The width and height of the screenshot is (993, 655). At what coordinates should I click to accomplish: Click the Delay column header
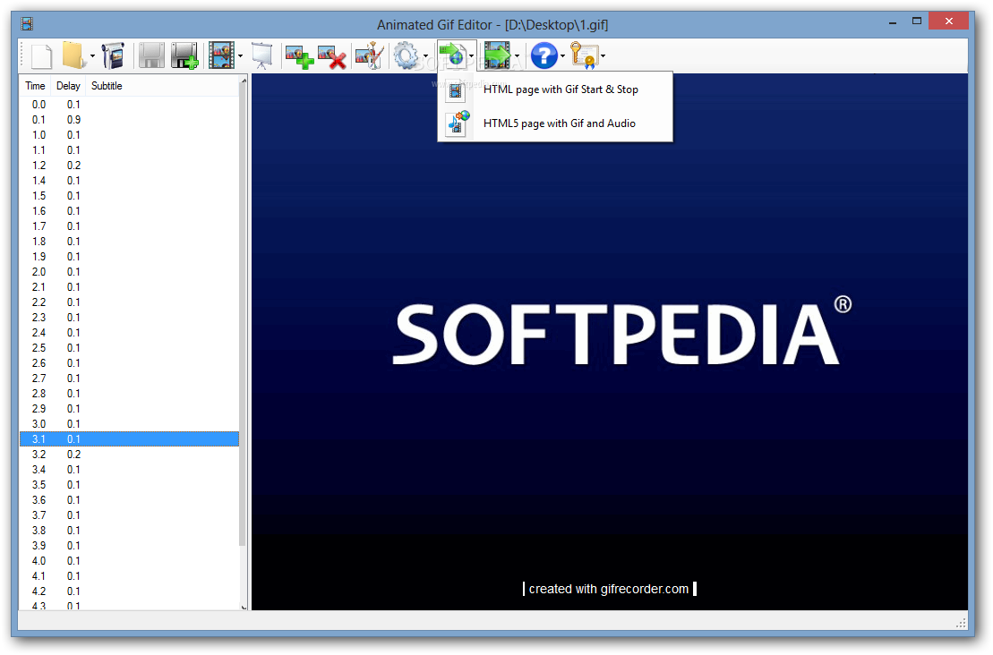(x=68, y=86)
